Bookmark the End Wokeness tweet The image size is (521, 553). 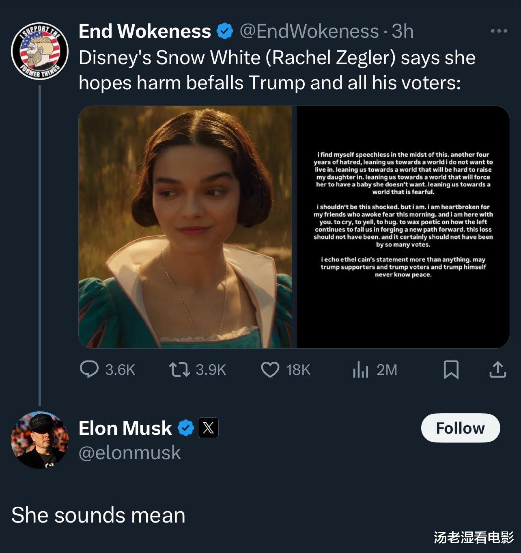coord(451,369)
